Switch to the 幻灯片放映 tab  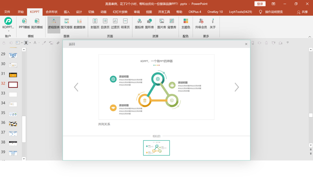click(x=120, y=12)
